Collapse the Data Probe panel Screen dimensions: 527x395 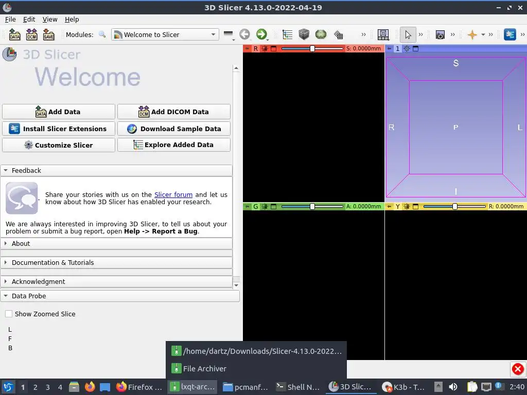[x=120, y=296]
